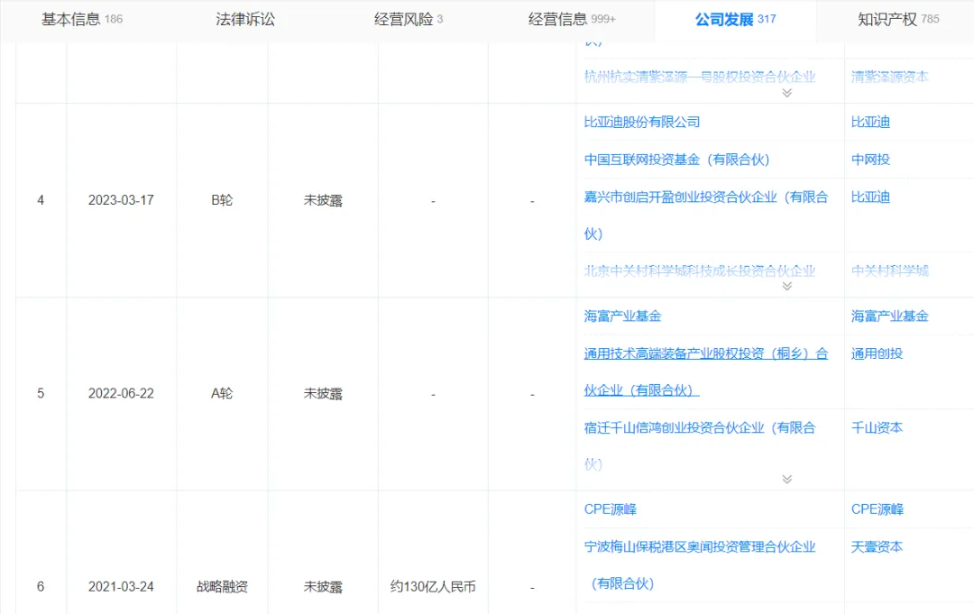Click the 中关村科学城 brand link
Image resolution: width=974 pixels, height=614 pixels.
(889, 270)
